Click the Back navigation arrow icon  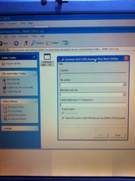(1, 43)
